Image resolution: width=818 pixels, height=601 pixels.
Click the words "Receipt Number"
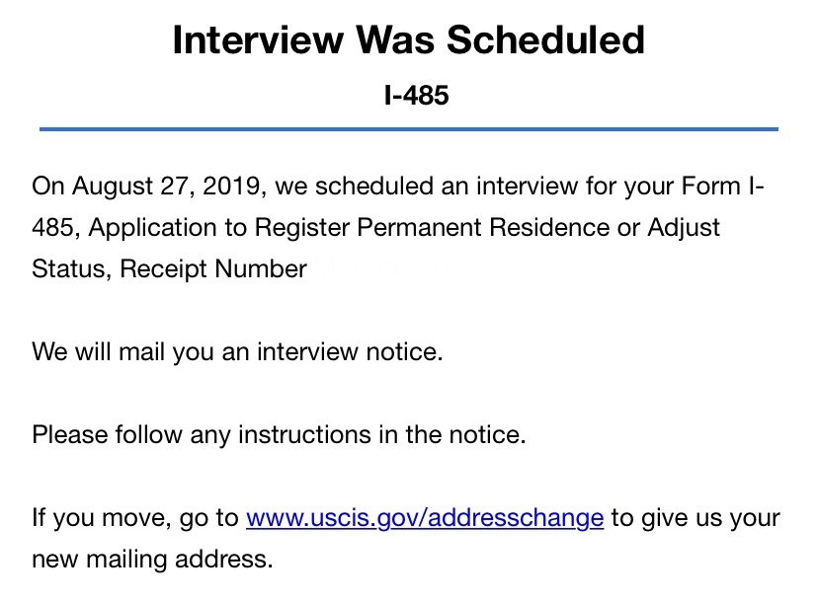coord(212,269)
